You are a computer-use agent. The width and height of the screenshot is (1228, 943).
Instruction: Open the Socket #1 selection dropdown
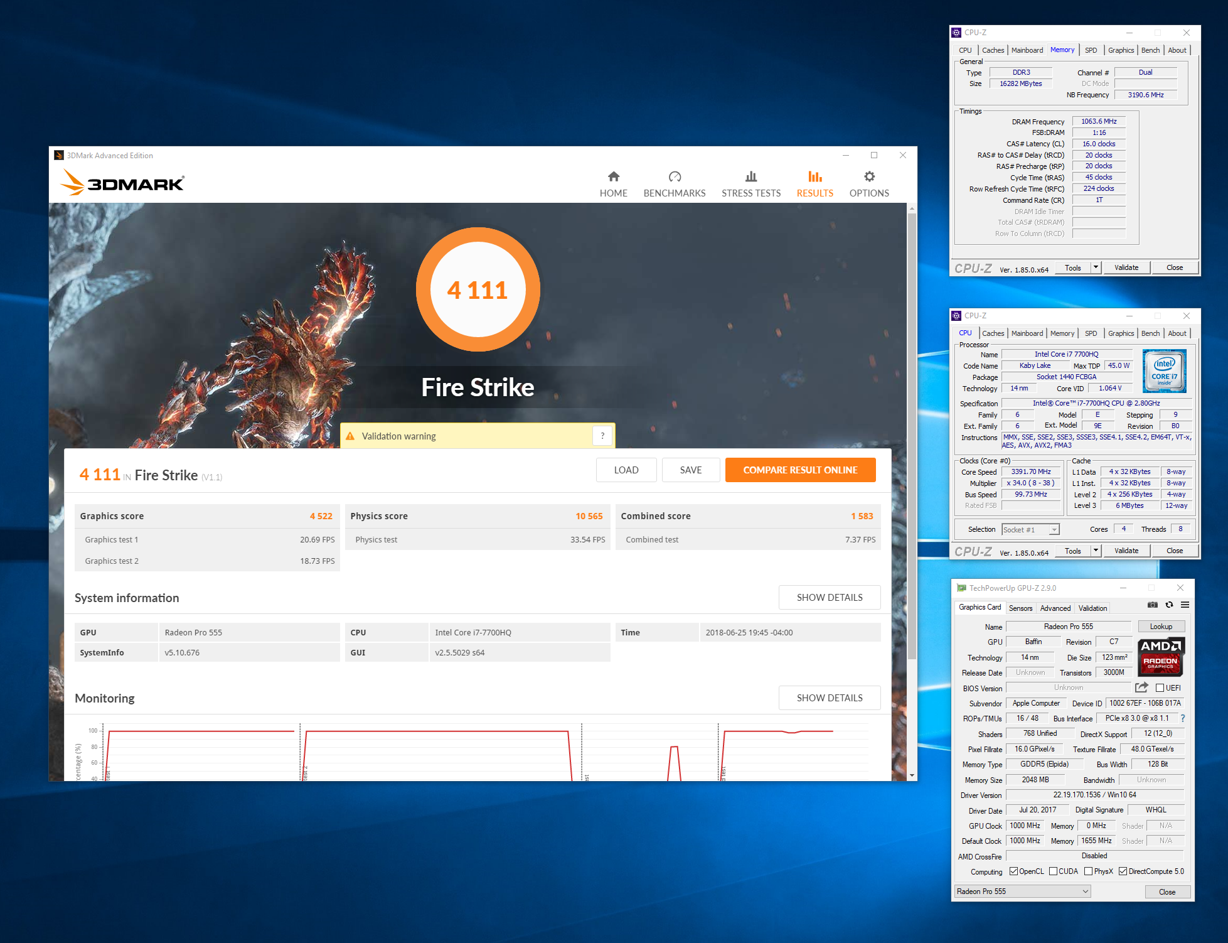(x=1031, y=529)
